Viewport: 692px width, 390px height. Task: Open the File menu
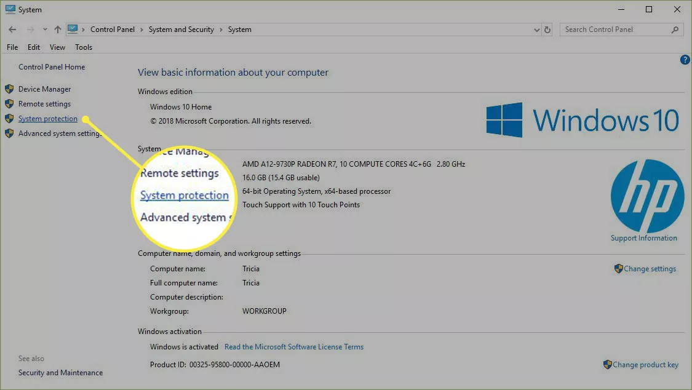pos(12,47)
